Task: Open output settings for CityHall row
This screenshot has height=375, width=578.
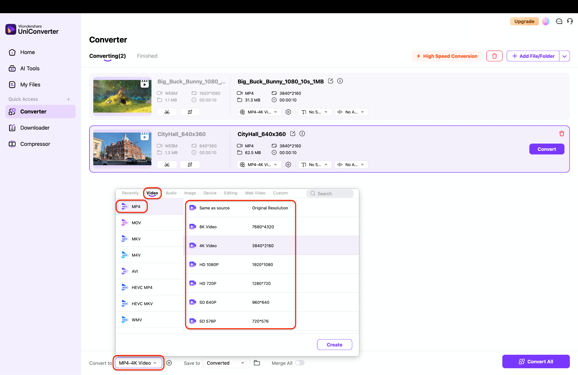Action: coord(288,165)
